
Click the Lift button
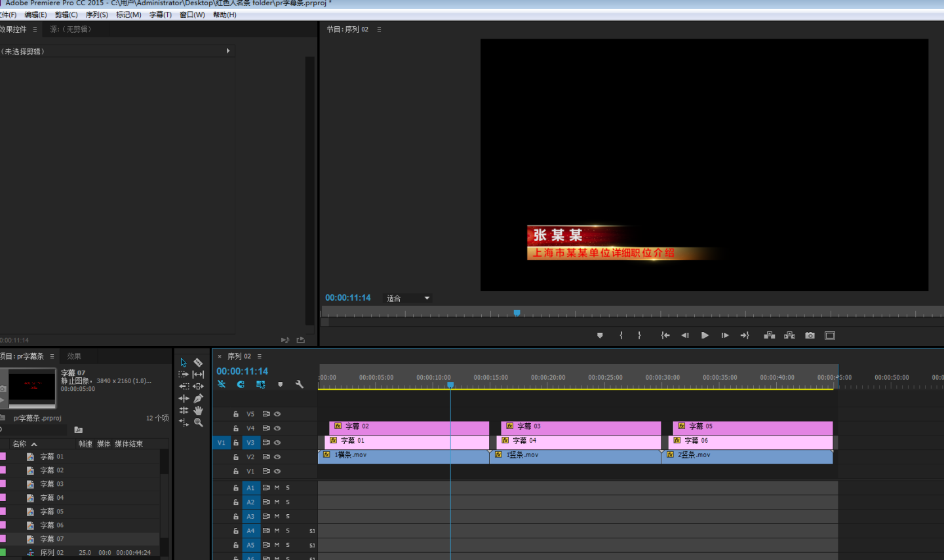tap(770, 335)
